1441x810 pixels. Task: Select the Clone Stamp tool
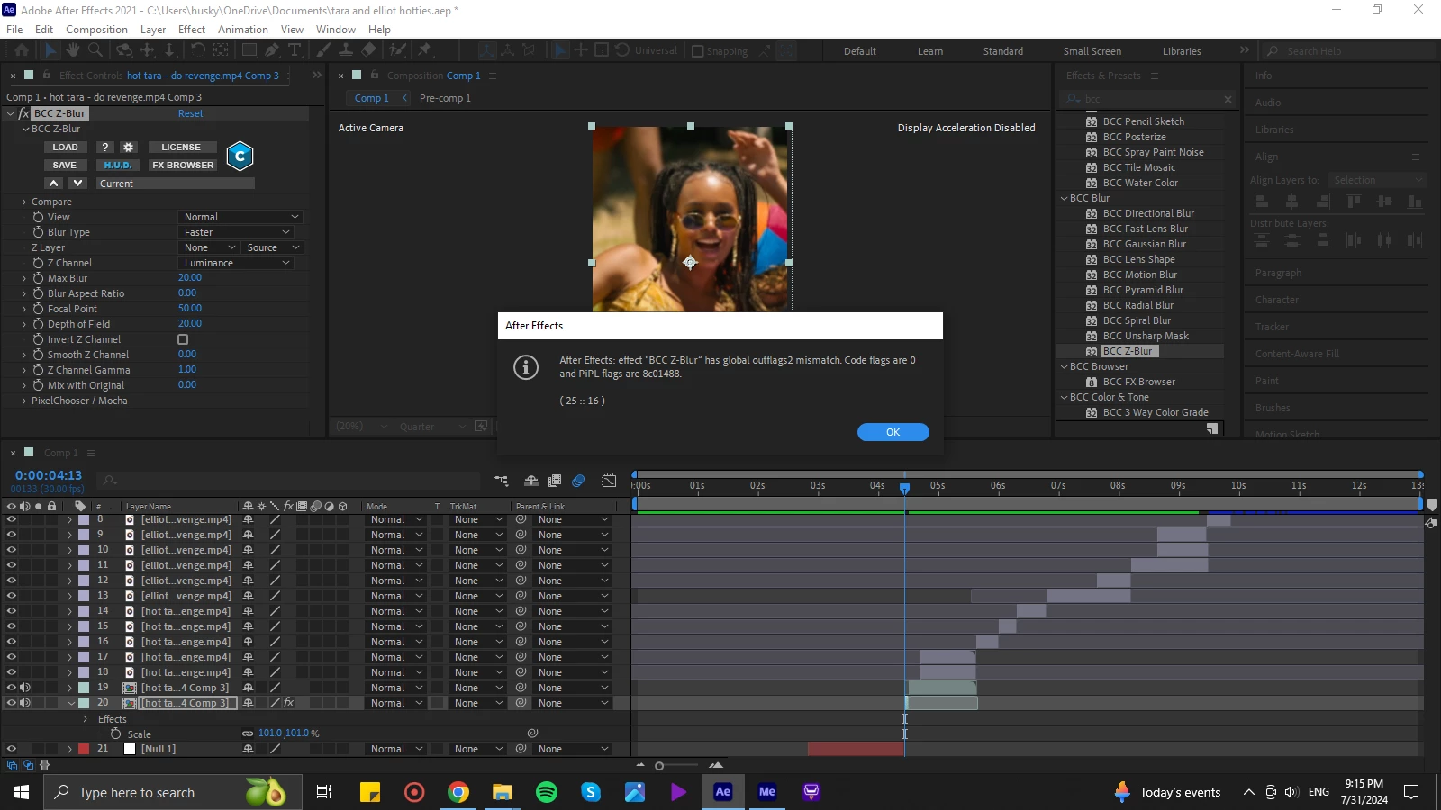point(346,50)
